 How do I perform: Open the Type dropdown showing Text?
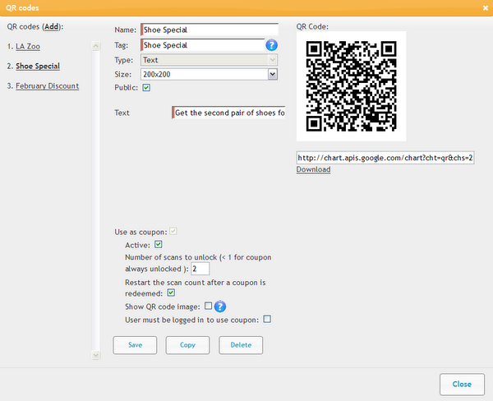209,60
